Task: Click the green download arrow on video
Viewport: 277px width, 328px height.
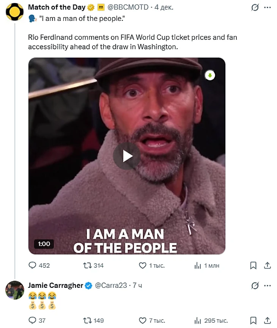Action: tap(210, 75)
